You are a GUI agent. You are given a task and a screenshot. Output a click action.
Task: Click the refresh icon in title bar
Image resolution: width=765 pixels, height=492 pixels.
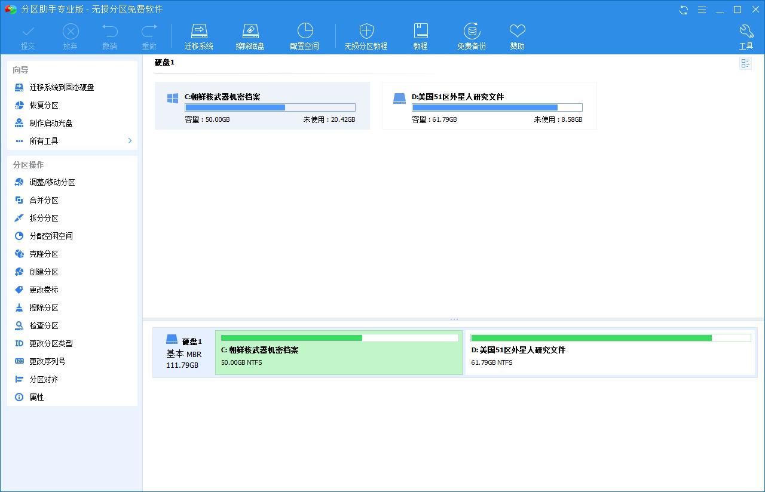pos(682,10)
